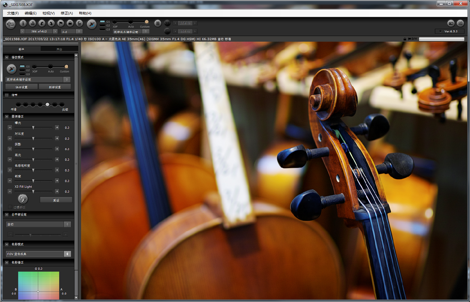Rotate the image clockwise
The height and width of the screenshot is (302, 470).
[x=51, y=23]
